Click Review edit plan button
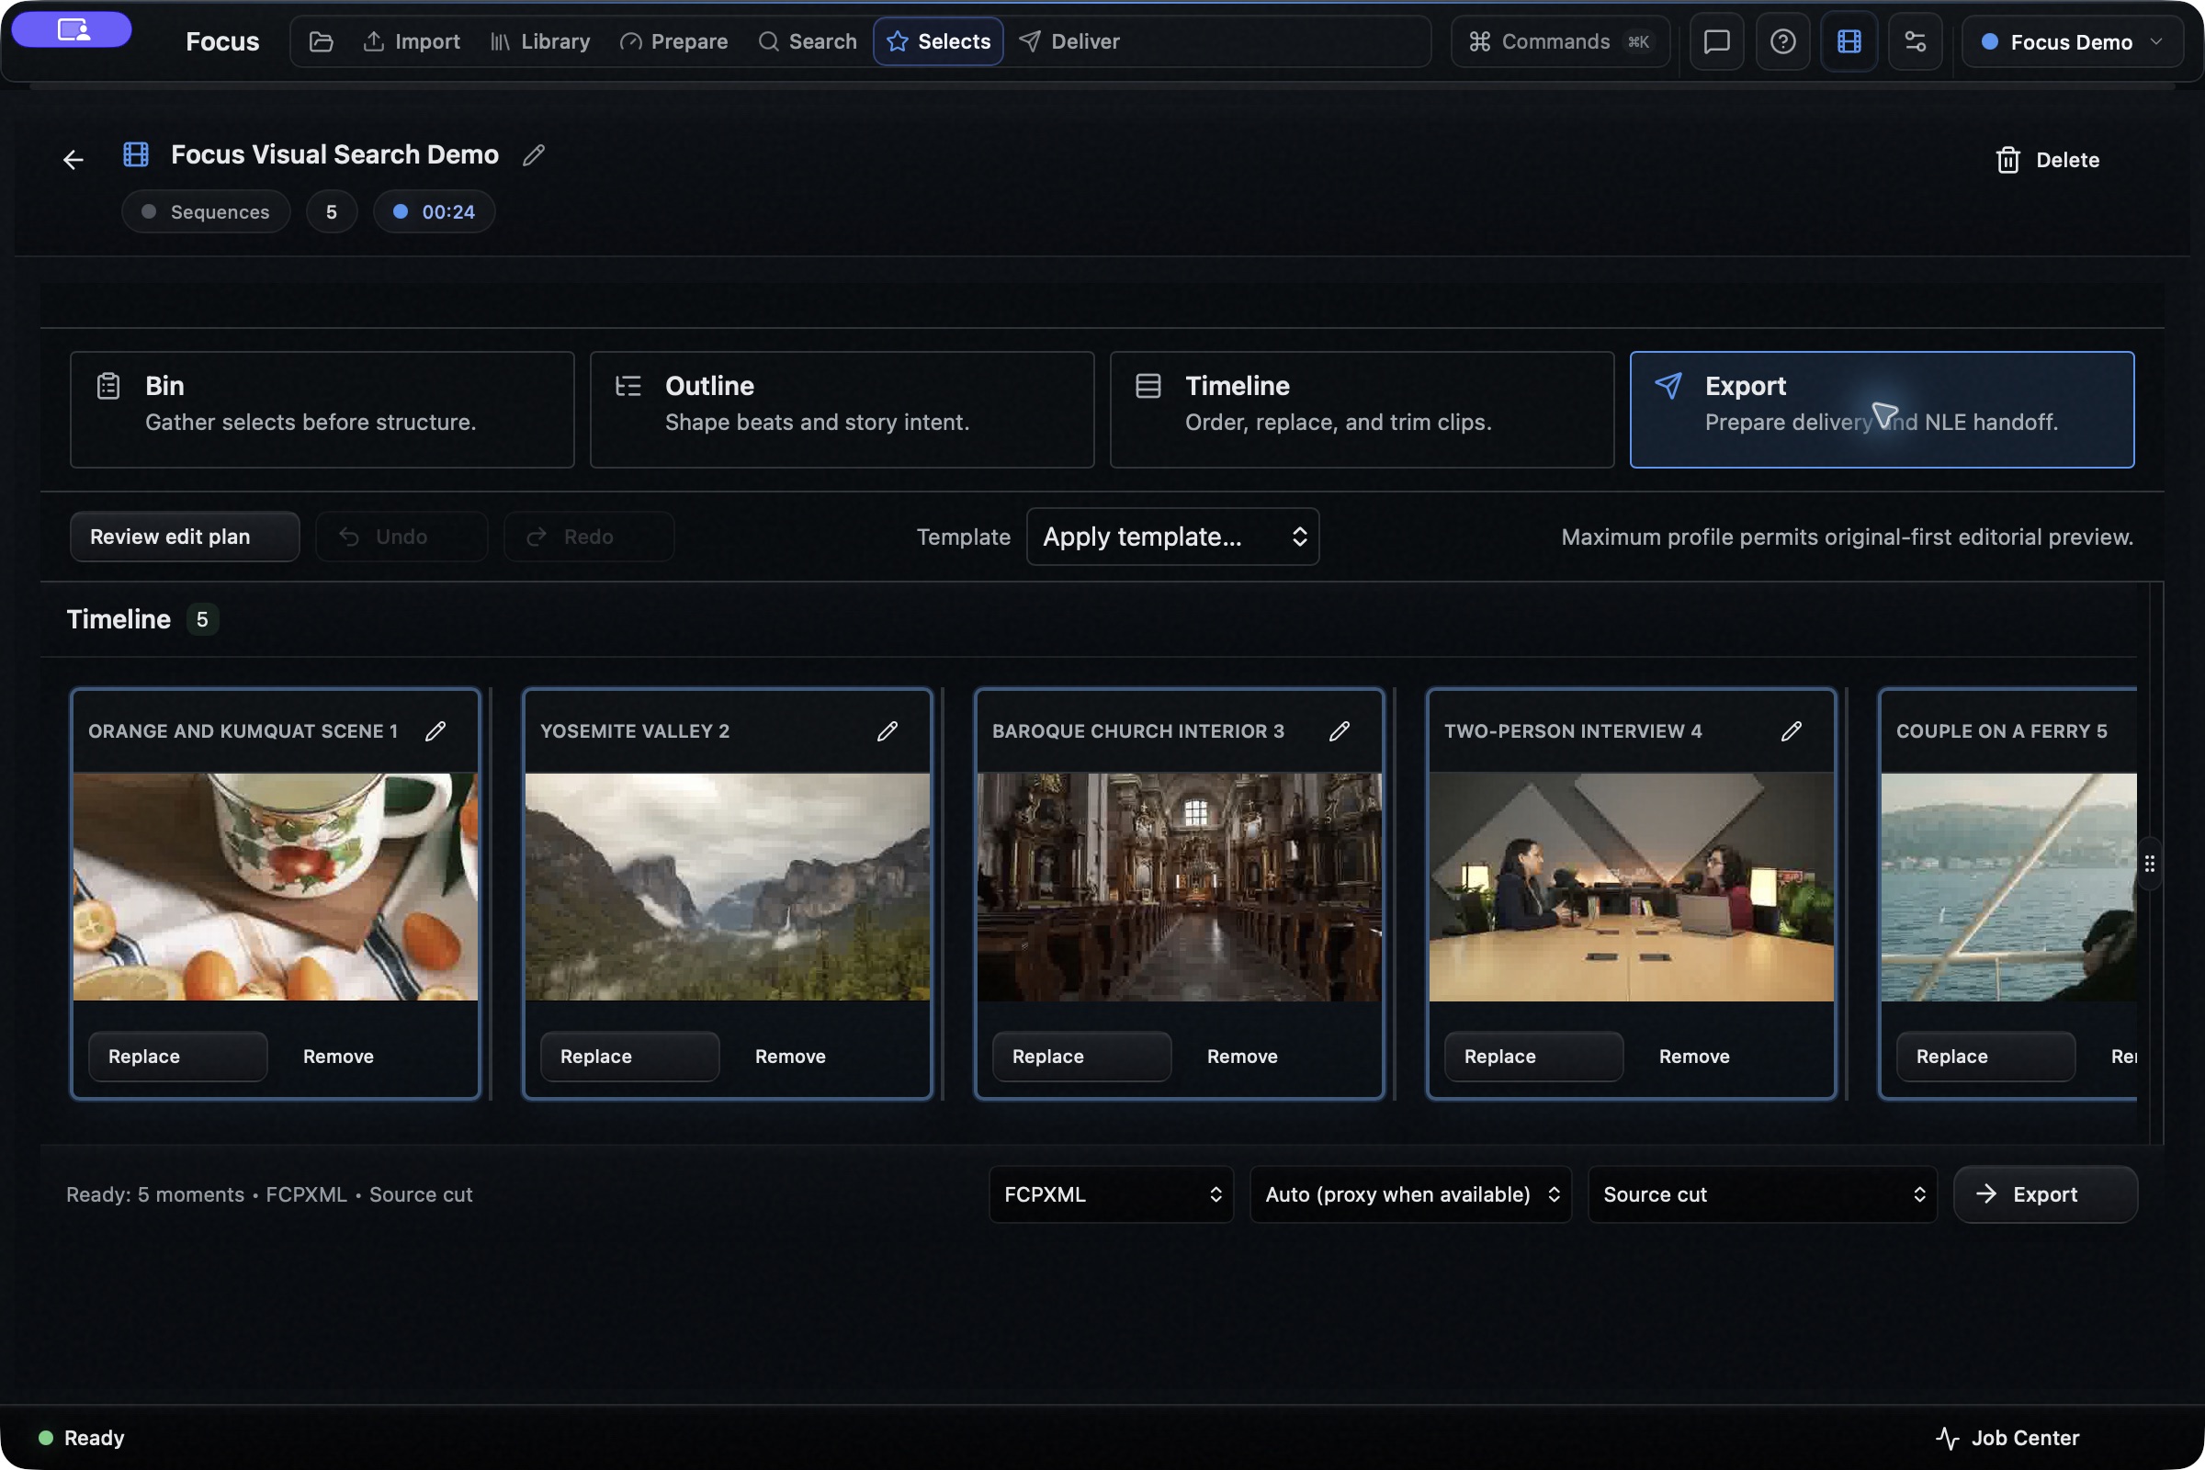This screenshot has width=2205, height=1470. (185, 537)
